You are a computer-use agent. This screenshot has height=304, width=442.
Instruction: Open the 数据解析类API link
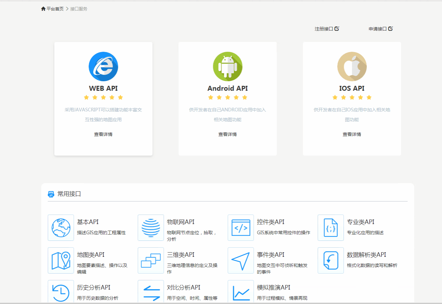(x=367, y=255)
